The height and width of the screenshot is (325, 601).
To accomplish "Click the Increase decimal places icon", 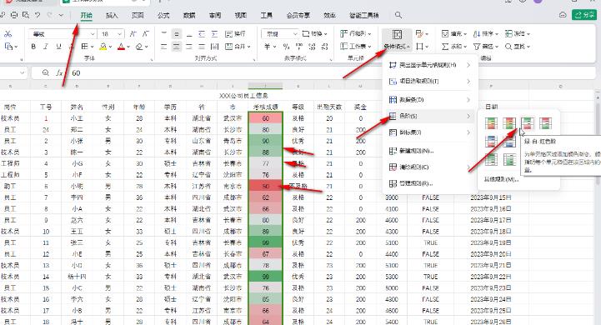I will click(x=312, y=47).
